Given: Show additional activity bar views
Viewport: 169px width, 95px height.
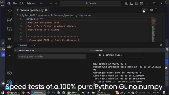Looking at the screenshot, I should click(10, 56).
